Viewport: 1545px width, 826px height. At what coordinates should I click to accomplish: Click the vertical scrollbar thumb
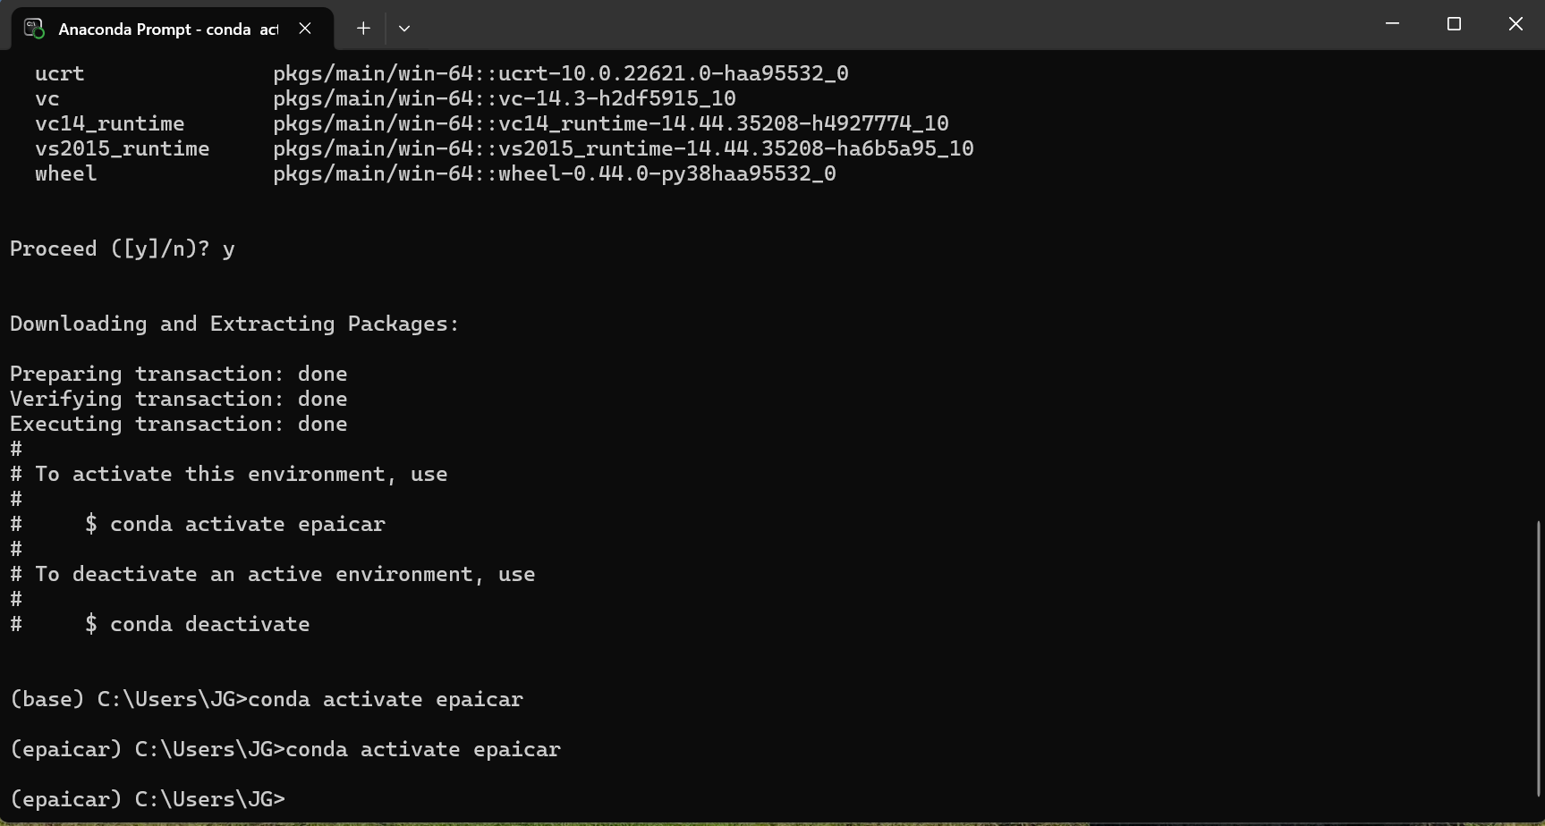pyautogui.click(x=1540, y=659)
